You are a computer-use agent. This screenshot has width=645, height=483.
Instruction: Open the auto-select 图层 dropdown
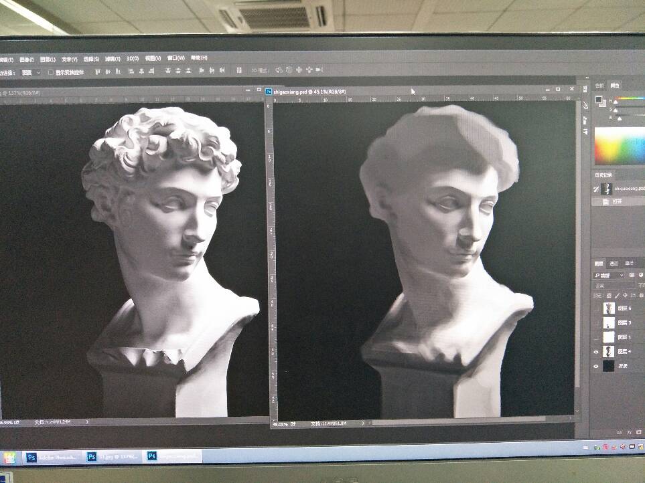[31, 73]
